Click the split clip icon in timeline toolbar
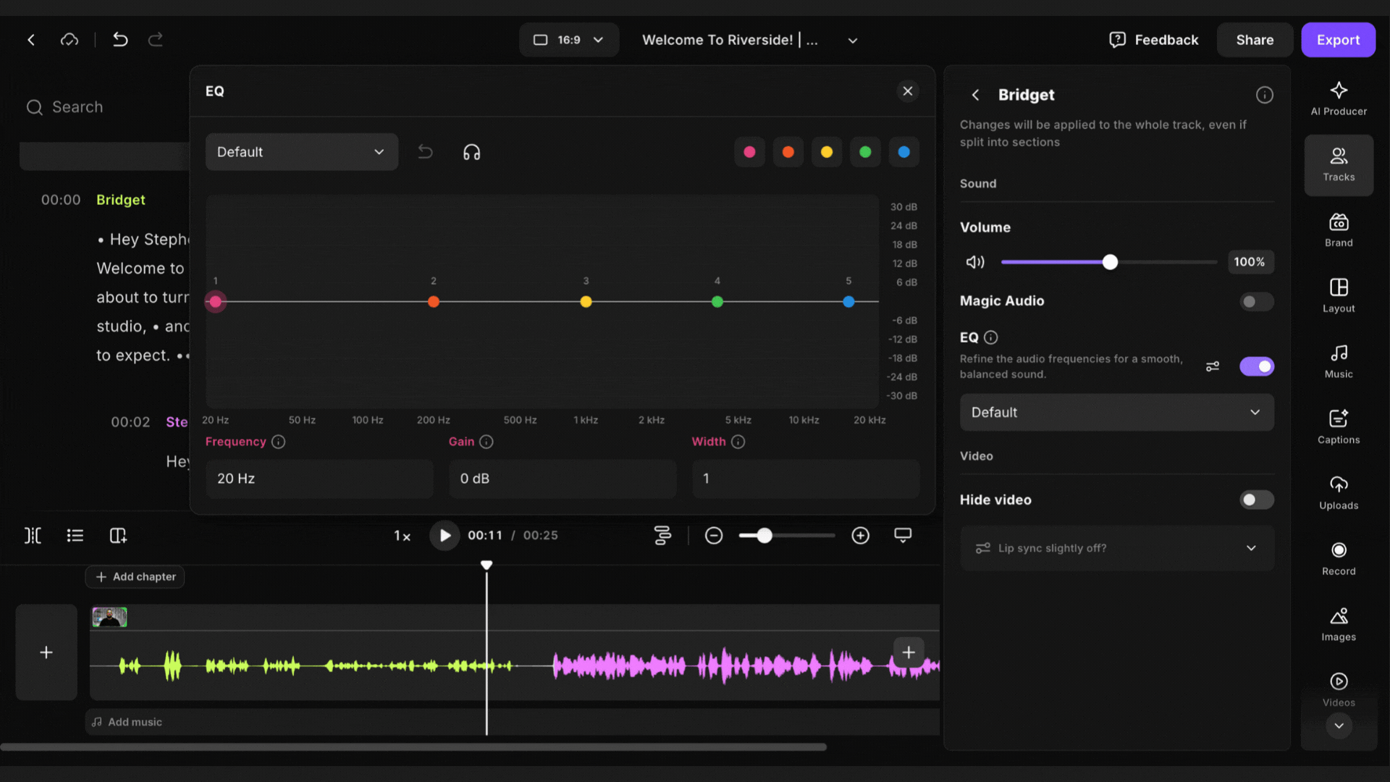This screenshot has width=1390, height=782. tap(33, 536)
